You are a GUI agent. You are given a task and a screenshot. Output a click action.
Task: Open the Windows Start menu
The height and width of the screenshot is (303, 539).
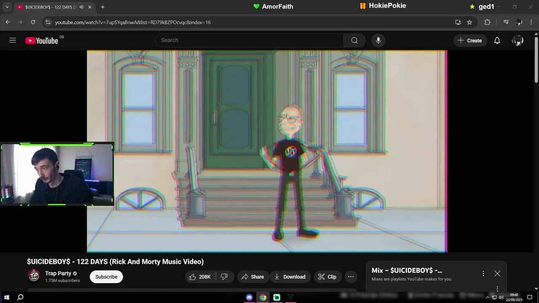[x=7, y=297]
